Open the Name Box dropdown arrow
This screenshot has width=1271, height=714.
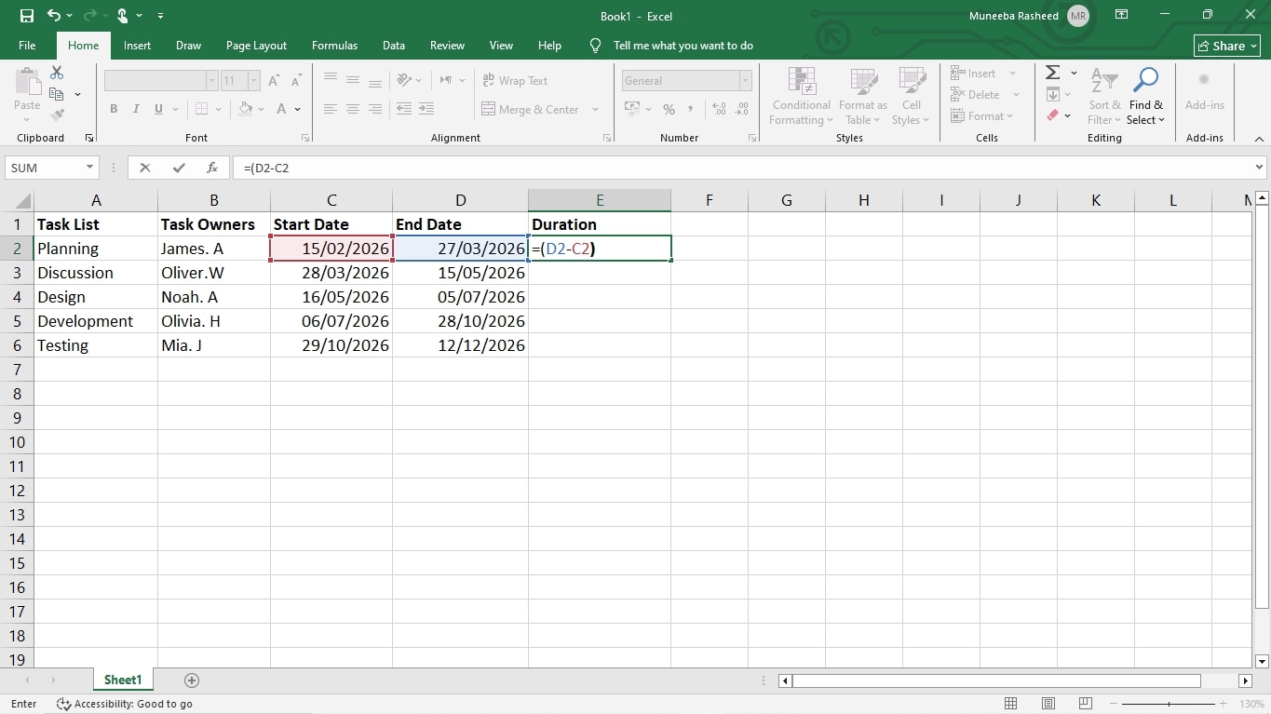click(x=90, y=168)
